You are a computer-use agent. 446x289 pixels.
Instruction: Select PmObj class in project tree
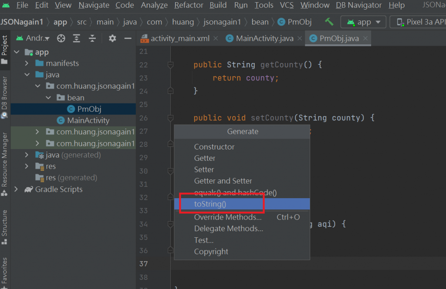[x=73, y=109]
